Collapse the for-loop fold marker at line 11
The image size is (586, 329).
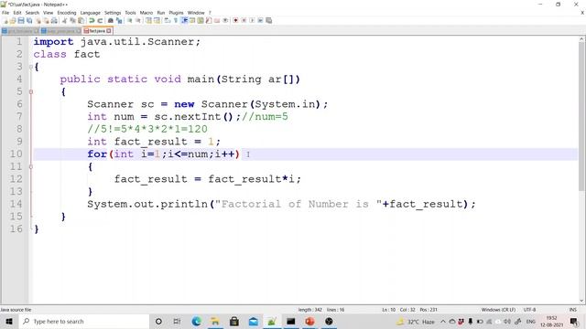pyautogui.click(x=31, y=166)
